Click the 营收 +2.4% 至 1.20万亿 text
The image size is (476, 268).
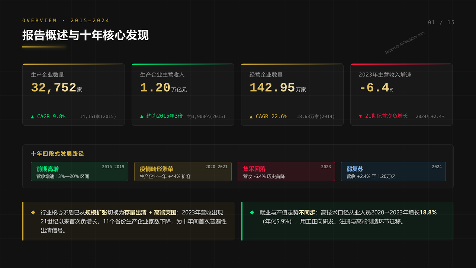pyautogui.click(x=371, y=176)
